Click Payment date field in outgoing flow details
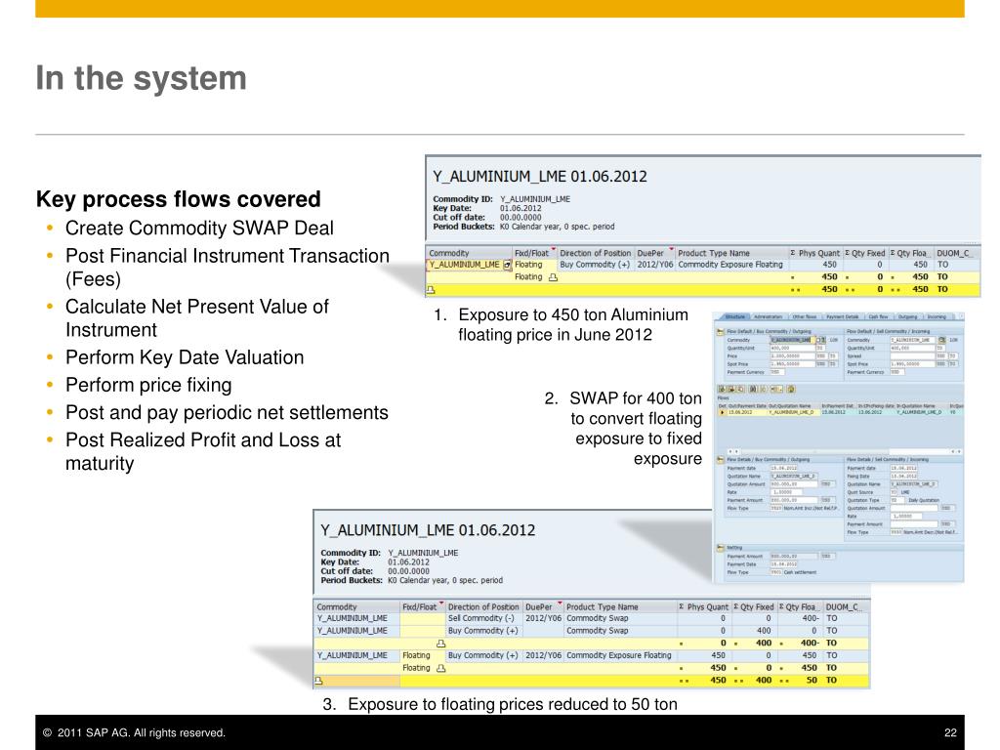Viewport: 1000px width, 750px height. (x=784, y=468)
